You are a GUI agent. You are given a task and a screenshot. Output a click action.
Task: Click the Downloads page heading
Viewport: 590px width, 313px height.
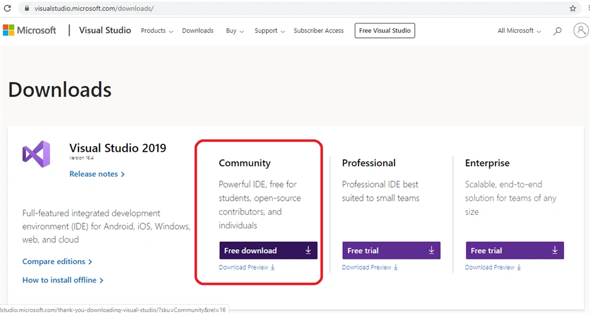[x=60, y=90]
